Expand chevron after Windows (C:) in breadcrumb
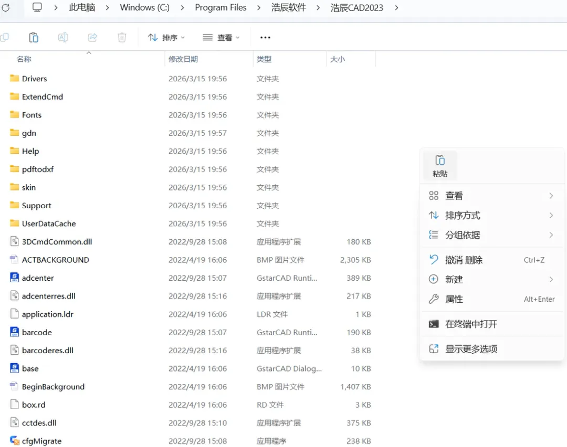Viewport: 567px width, 447px height. pyautogui.click(x=182, y=7)
